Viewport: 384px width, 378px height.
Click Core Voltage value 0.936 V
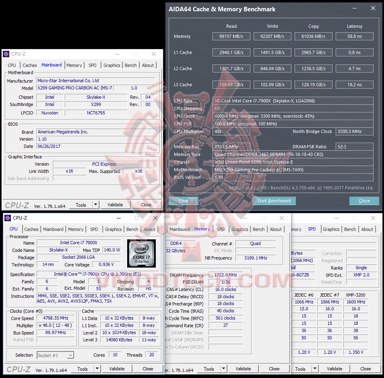click(106, 264)
